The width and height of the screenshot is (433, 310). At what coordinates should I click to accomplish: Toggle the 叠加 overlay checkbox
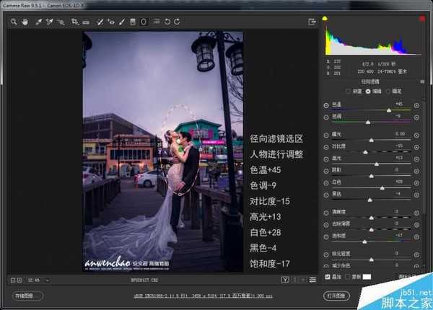click(x=328, y=276)
